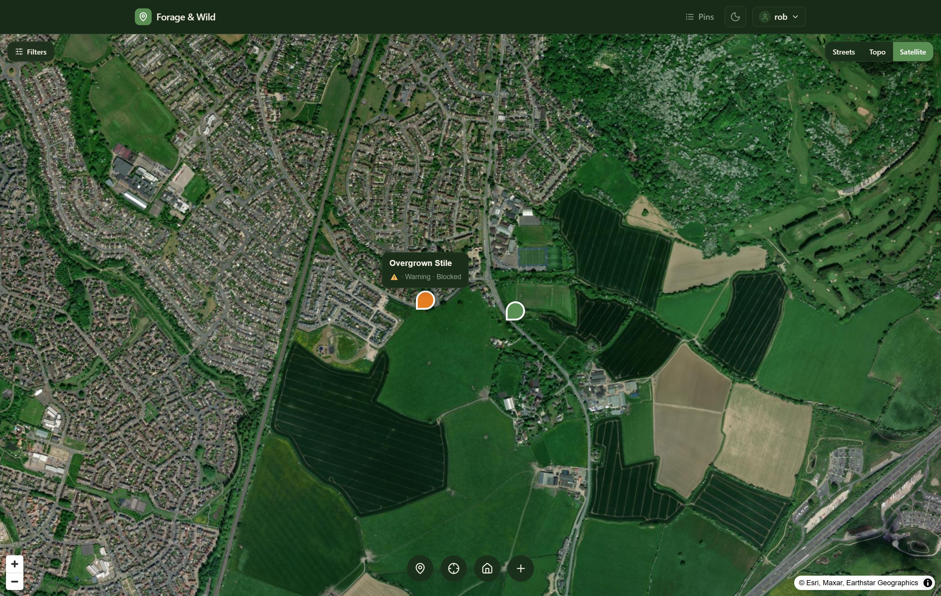The width and height of the screenshot is (941, 596).
Task: Switch to the Streets map layer
Action: pos(843,52)
